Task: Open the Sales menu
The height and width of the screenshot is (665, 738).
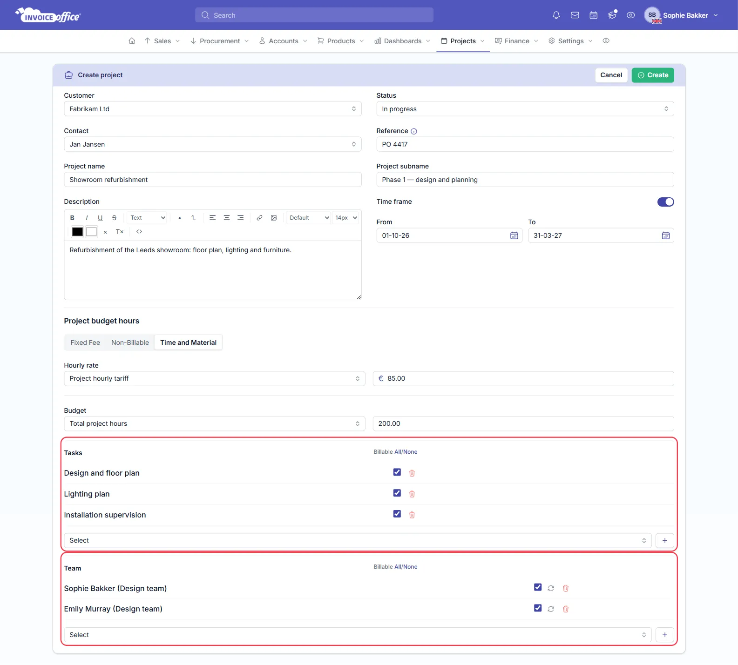Action: pyautogui.click(x=162, y=41)
